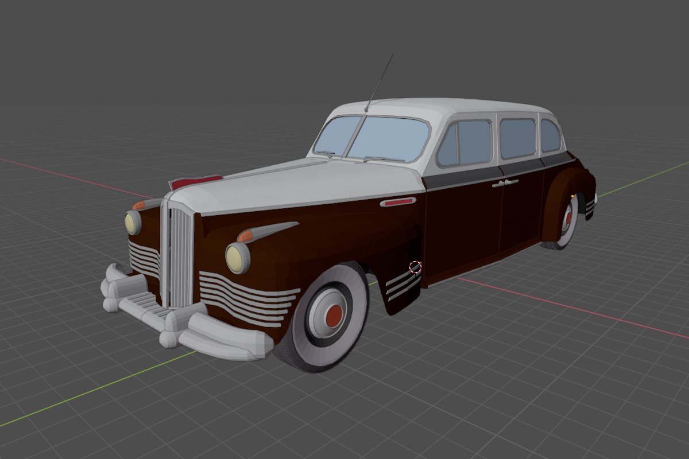689x459 pixels.
Task: Select the front wheel red hubcap
Action: [334, 314]
